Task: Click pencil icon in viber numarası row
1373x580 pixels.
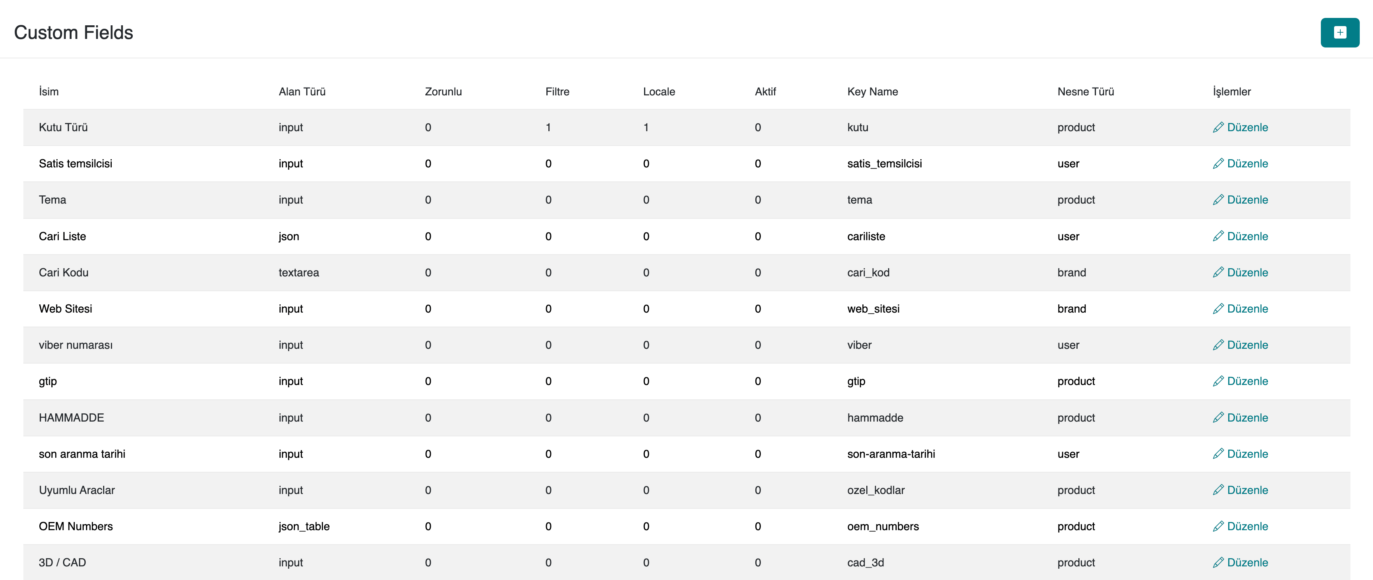Action: pos(1218,345)
